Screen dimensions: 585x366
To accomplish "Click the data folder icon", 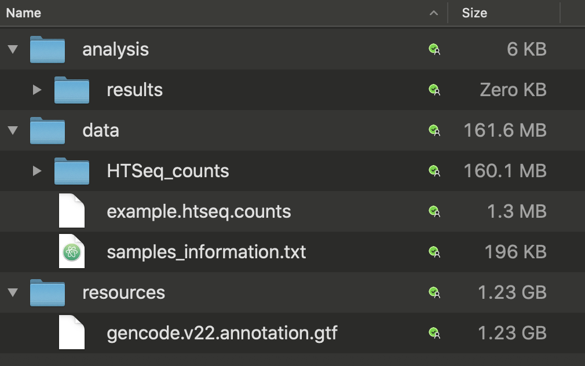I will pos(47,130).
